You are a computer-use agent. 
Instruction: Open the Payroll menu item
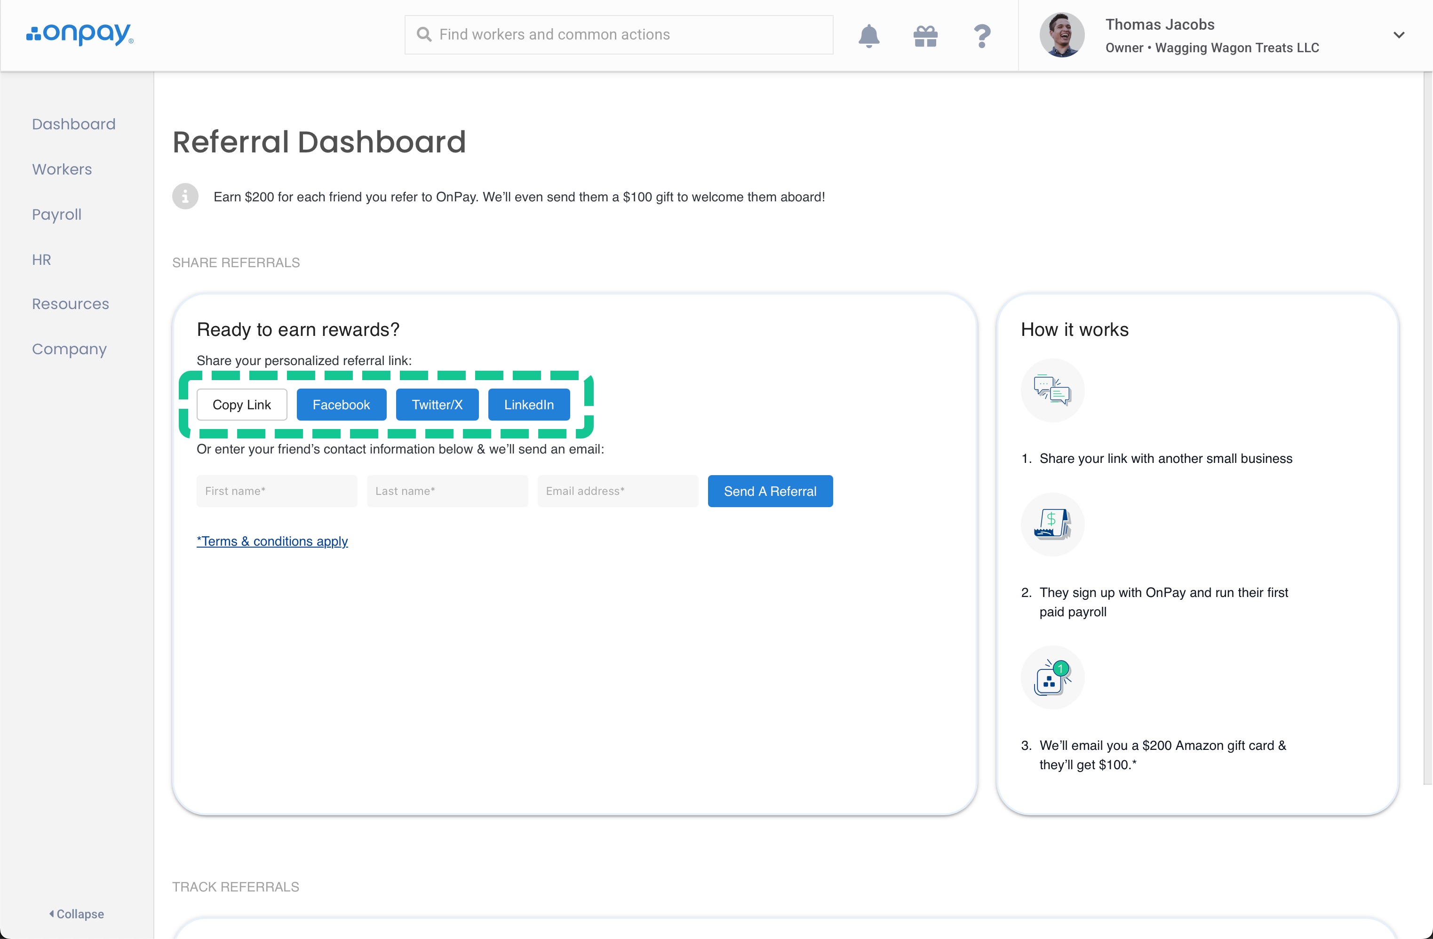[56, 214]
